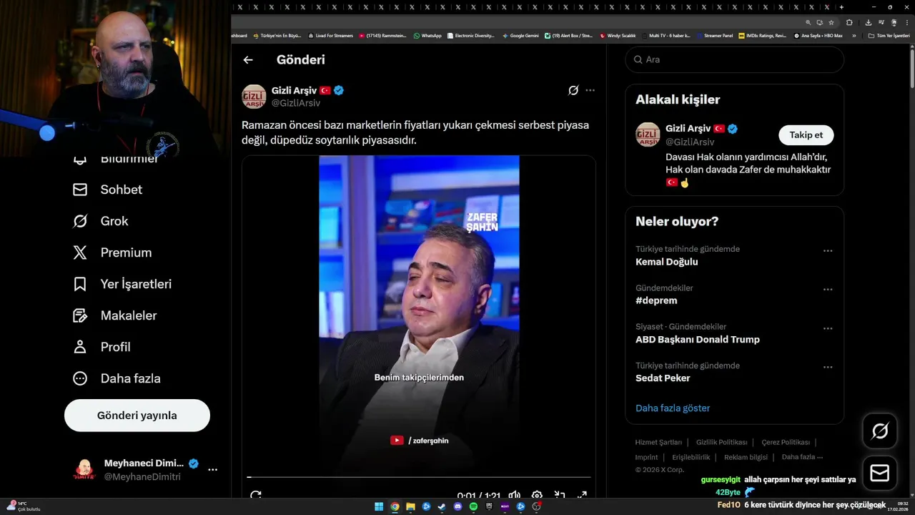Open File Explorer from taskbar
Image resolution: width=915 pixels, height=515 pixels.
tap(411, 506)
